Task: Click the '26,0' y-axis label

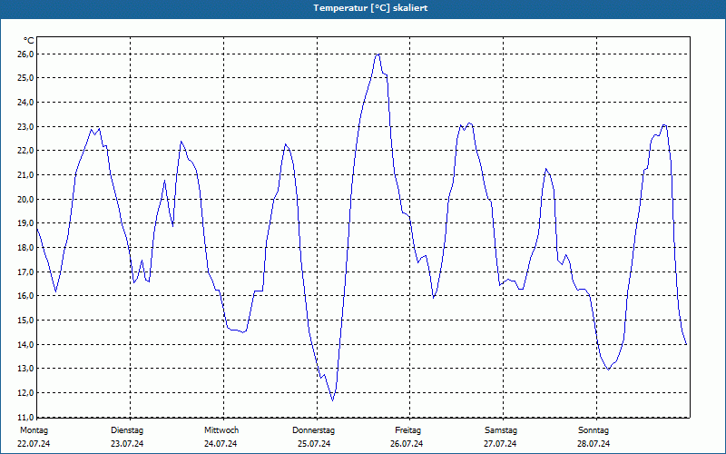Action: (x=26, y=54)
